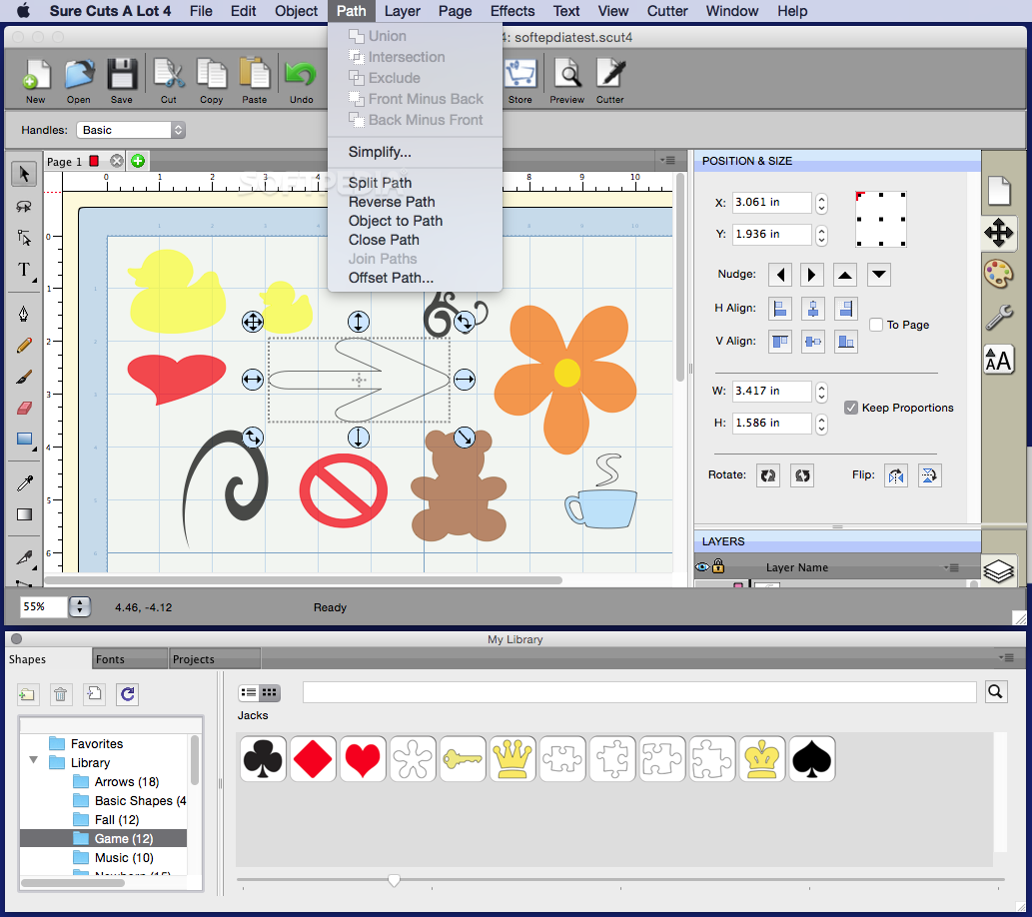Viewport: 1032px width, 917px height.
Task: Uncheck Keep Proportions checkbox
Action: [x=851, y=408]
